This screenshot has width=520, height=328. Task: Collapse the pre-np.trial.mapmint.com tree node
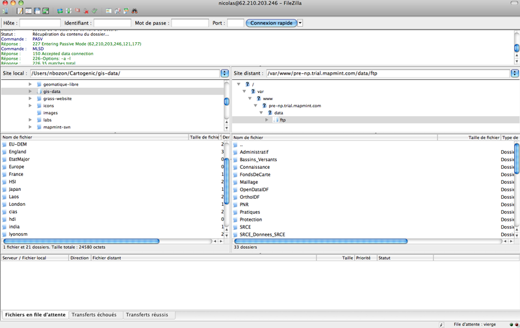click(x=255, y=105)
